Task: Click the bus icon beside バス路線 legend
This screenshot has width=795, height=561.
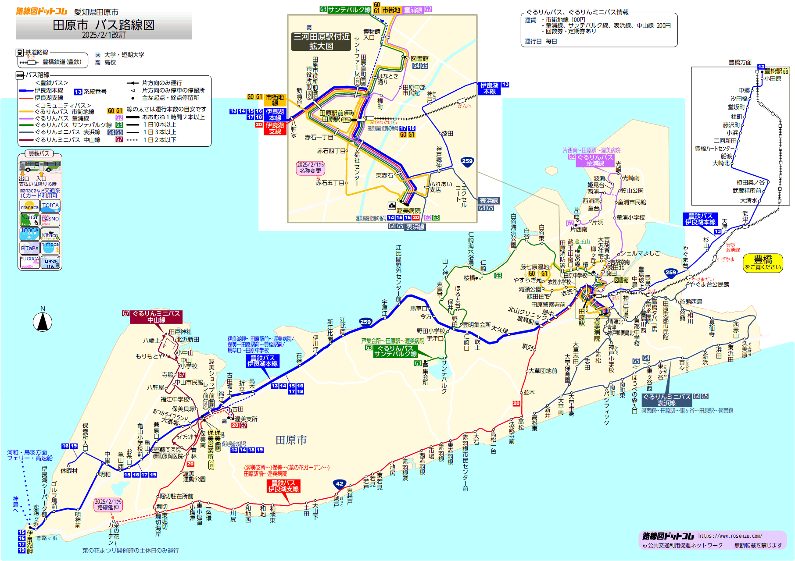Action: click(x=20, y=75)
